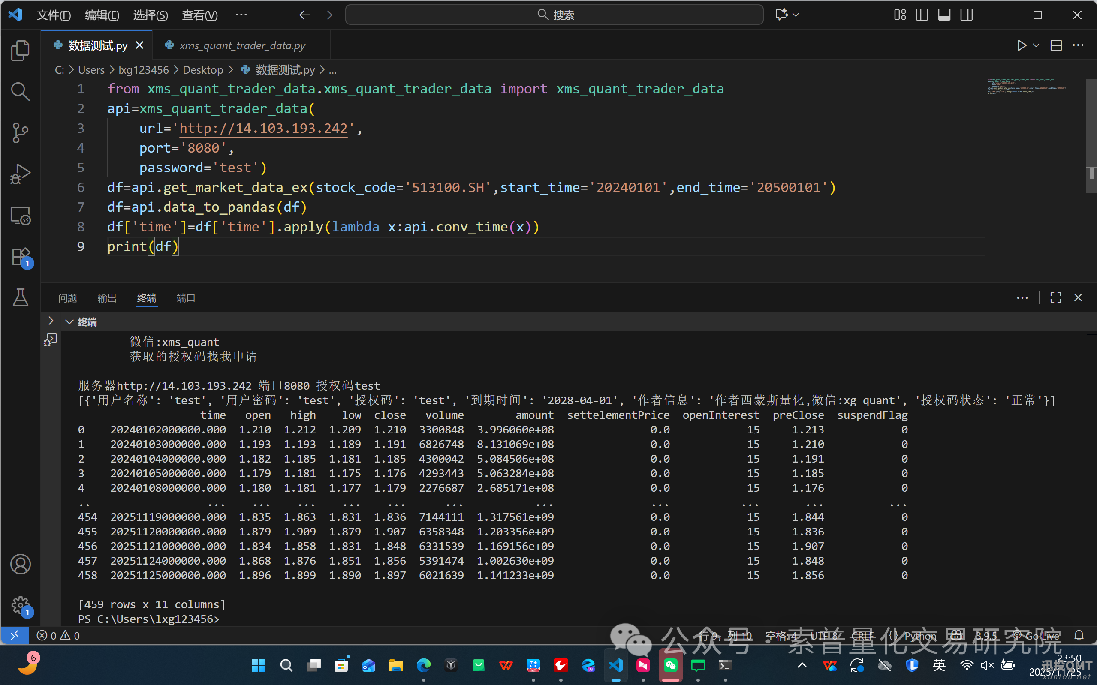Open the 输出 panel tab
This screenshot has width=1097, height=685.
click(107, 298)
